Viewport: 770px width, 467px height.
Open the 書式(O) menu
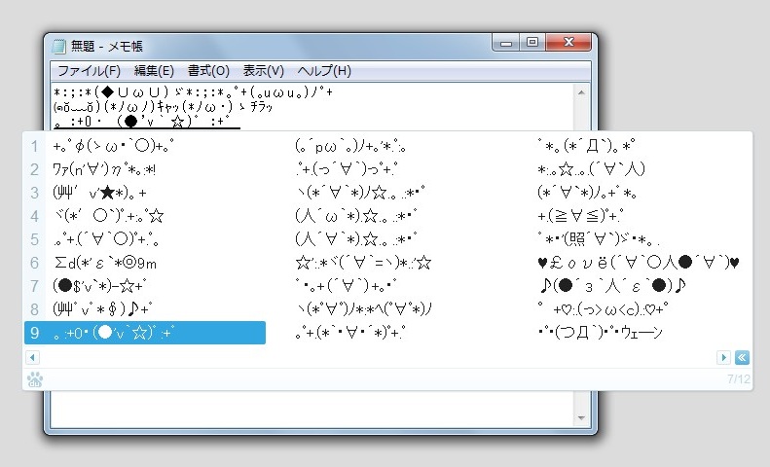208,71
